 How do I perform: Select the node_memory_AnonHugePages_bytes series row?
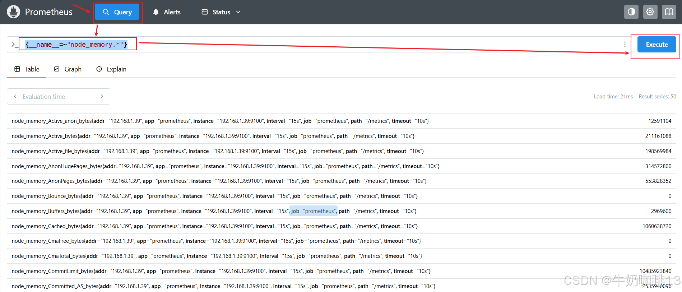(341, 166)
